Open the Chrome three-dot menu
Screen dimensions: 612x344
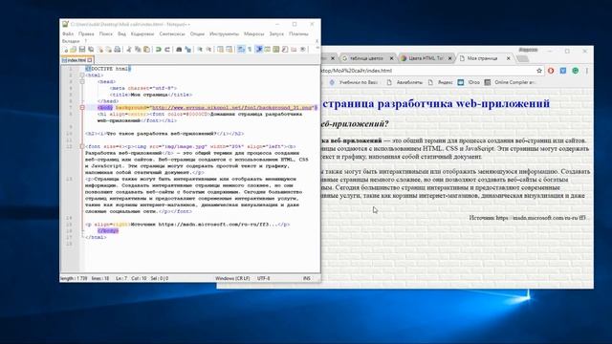(586, 71)
